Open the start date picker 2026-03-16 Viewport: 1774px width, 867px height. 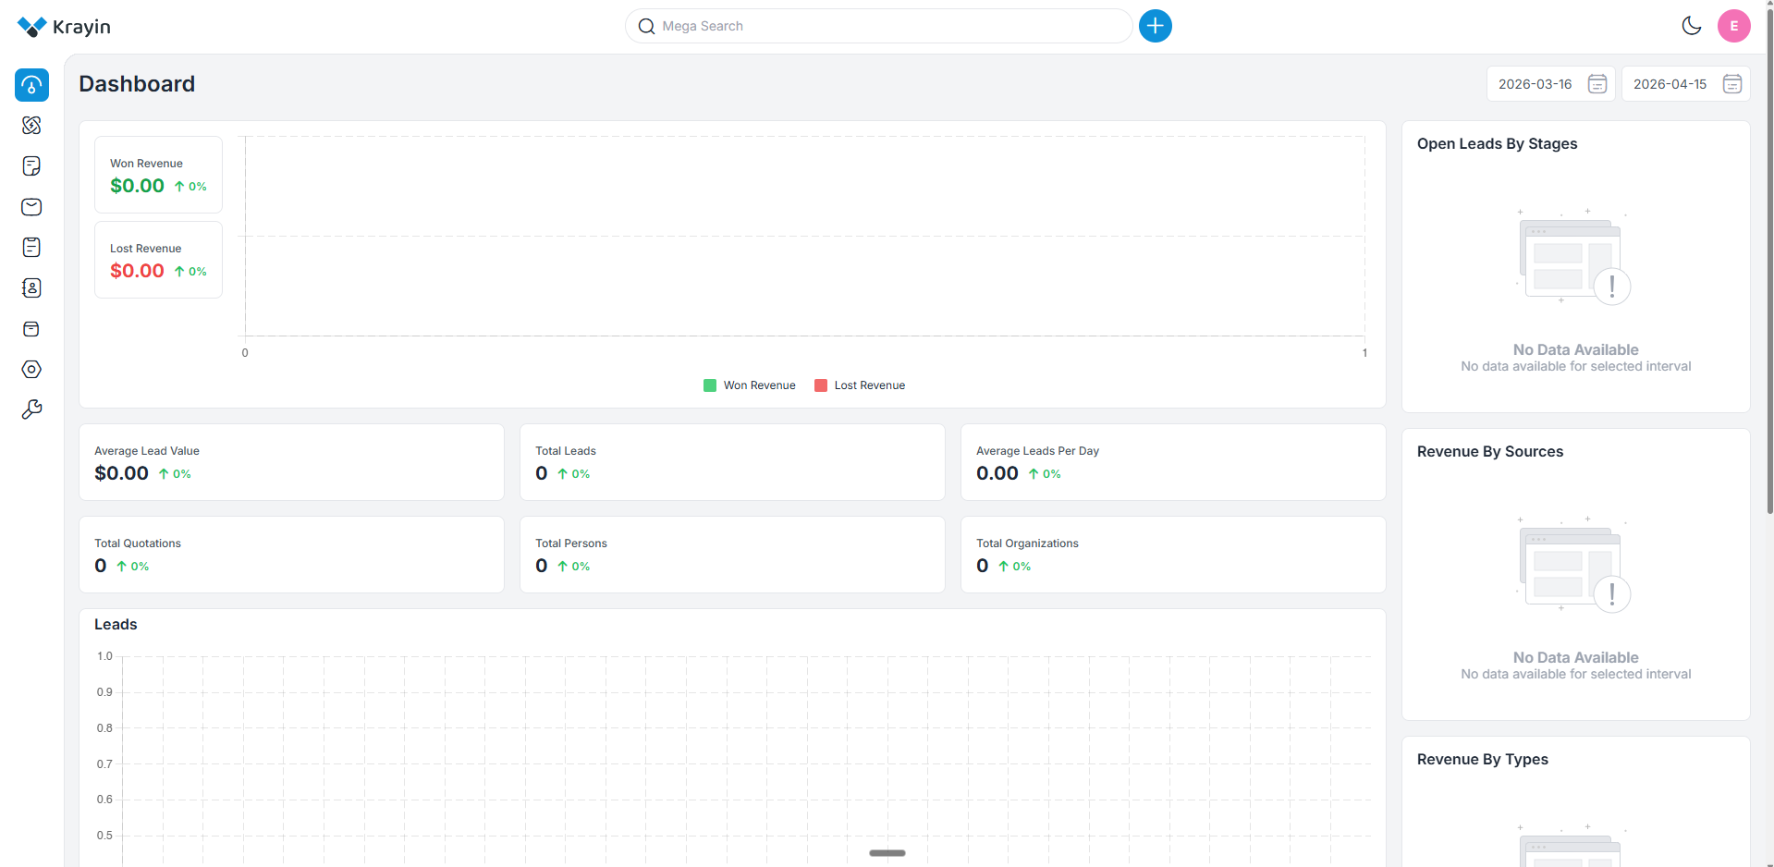(1551, 83)
